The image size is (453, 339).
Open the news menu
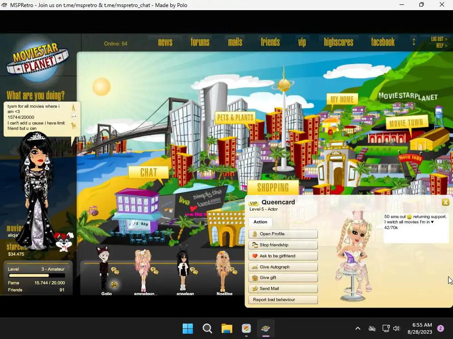click(x=165, y=42)
